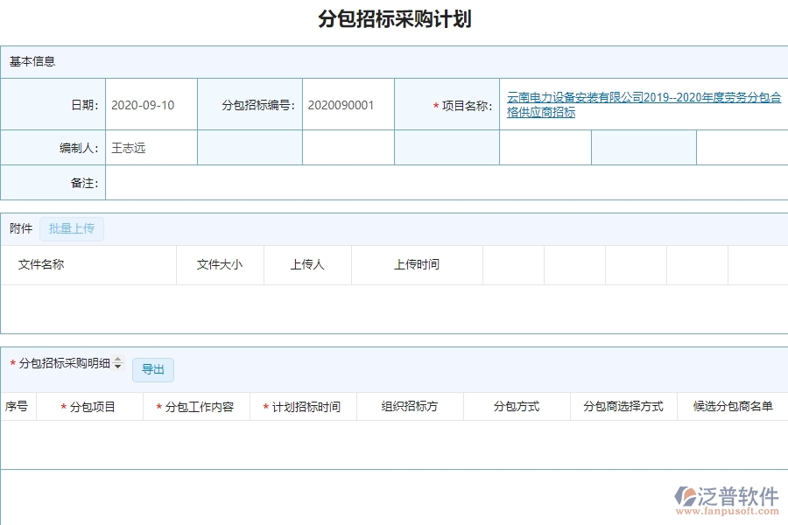The image size is (788, 525).
Task: Click the 上传时间 upload time header
Action: click(x=417, y=264)
